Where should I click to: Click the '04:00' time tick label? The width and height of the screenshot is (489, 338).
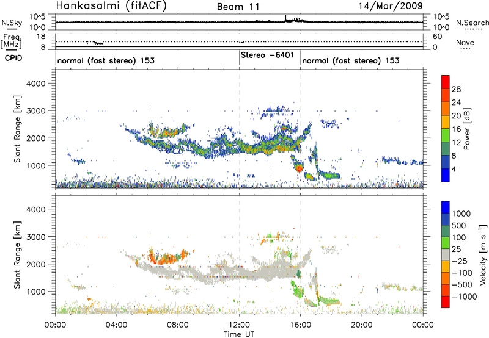[116, 325]
